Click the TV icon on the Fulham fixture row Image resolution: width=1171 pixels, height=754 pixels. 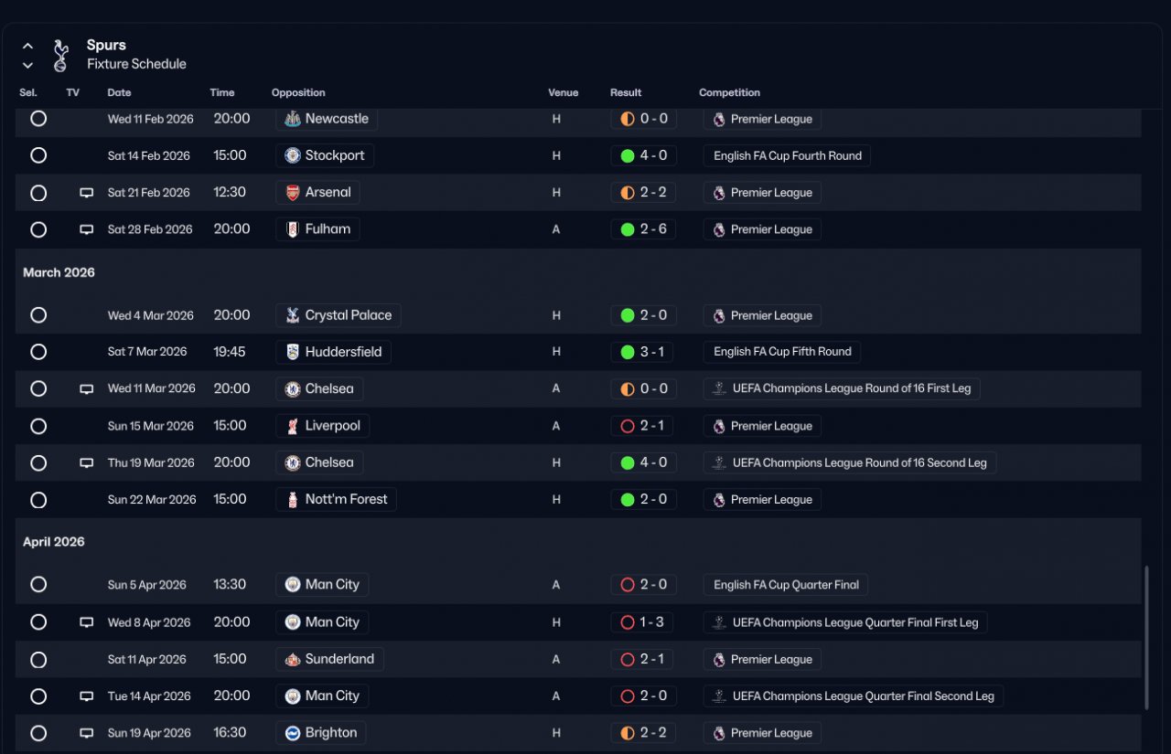click(x=87, y=229)
